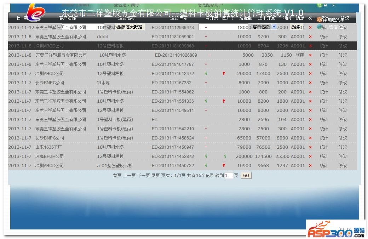Image resolution: width=368 pixels, height=239 pixels.
Task: Click the second green check of 珠海EFGH公司 row
Action: [225, 156]
